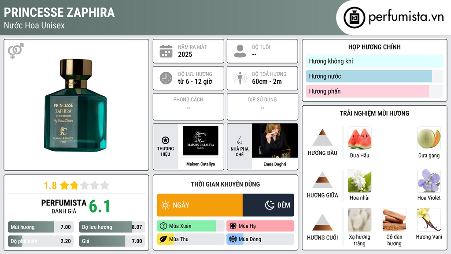Click the Maison Cataliya brand logo image
Screen dimensions: 451x254
point(200,141)
